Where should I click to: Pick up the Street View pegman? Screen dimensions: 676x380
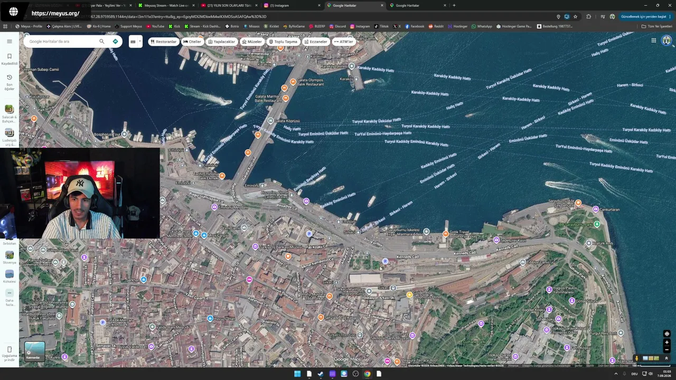[637, 358]
